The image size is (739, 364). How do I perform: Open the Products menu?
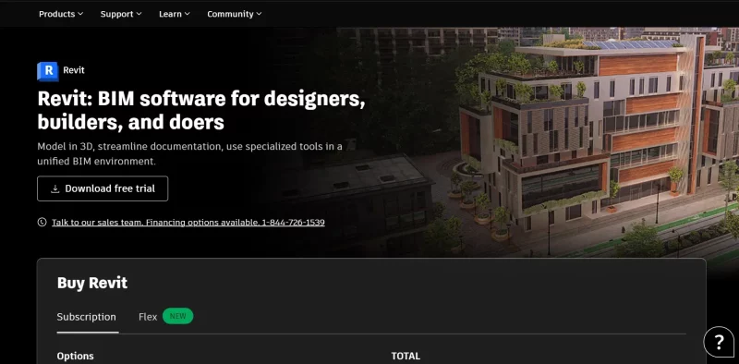(x=61, y=14)
